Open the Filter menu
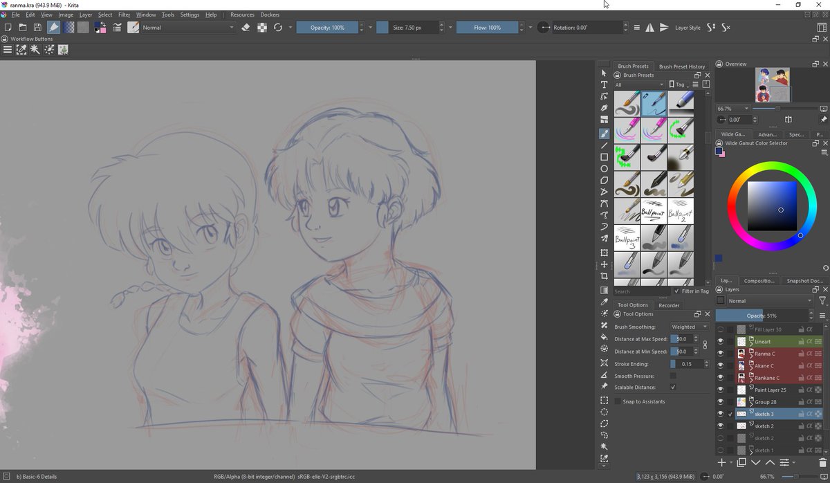 [x=124, y=15]
